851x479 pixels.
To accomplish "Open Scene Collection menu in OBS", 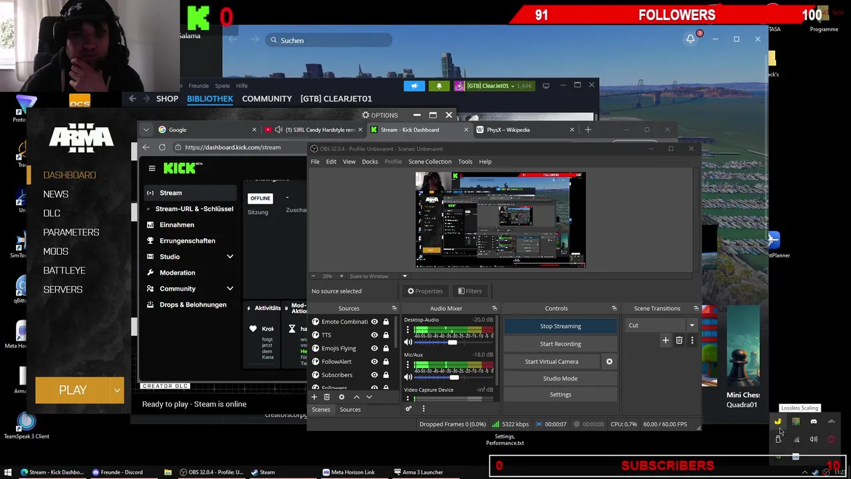I will coord(429,162).
